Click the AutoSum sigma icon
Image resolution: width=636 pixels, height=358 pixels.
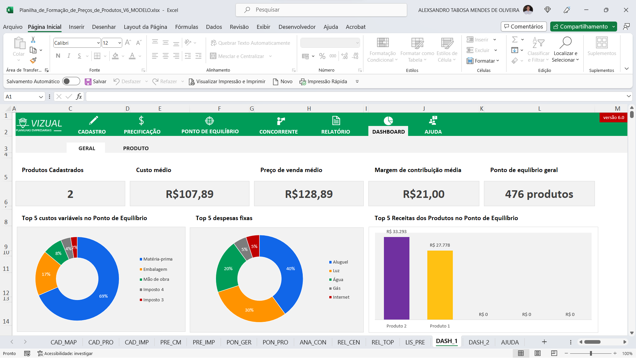(514, 40)
